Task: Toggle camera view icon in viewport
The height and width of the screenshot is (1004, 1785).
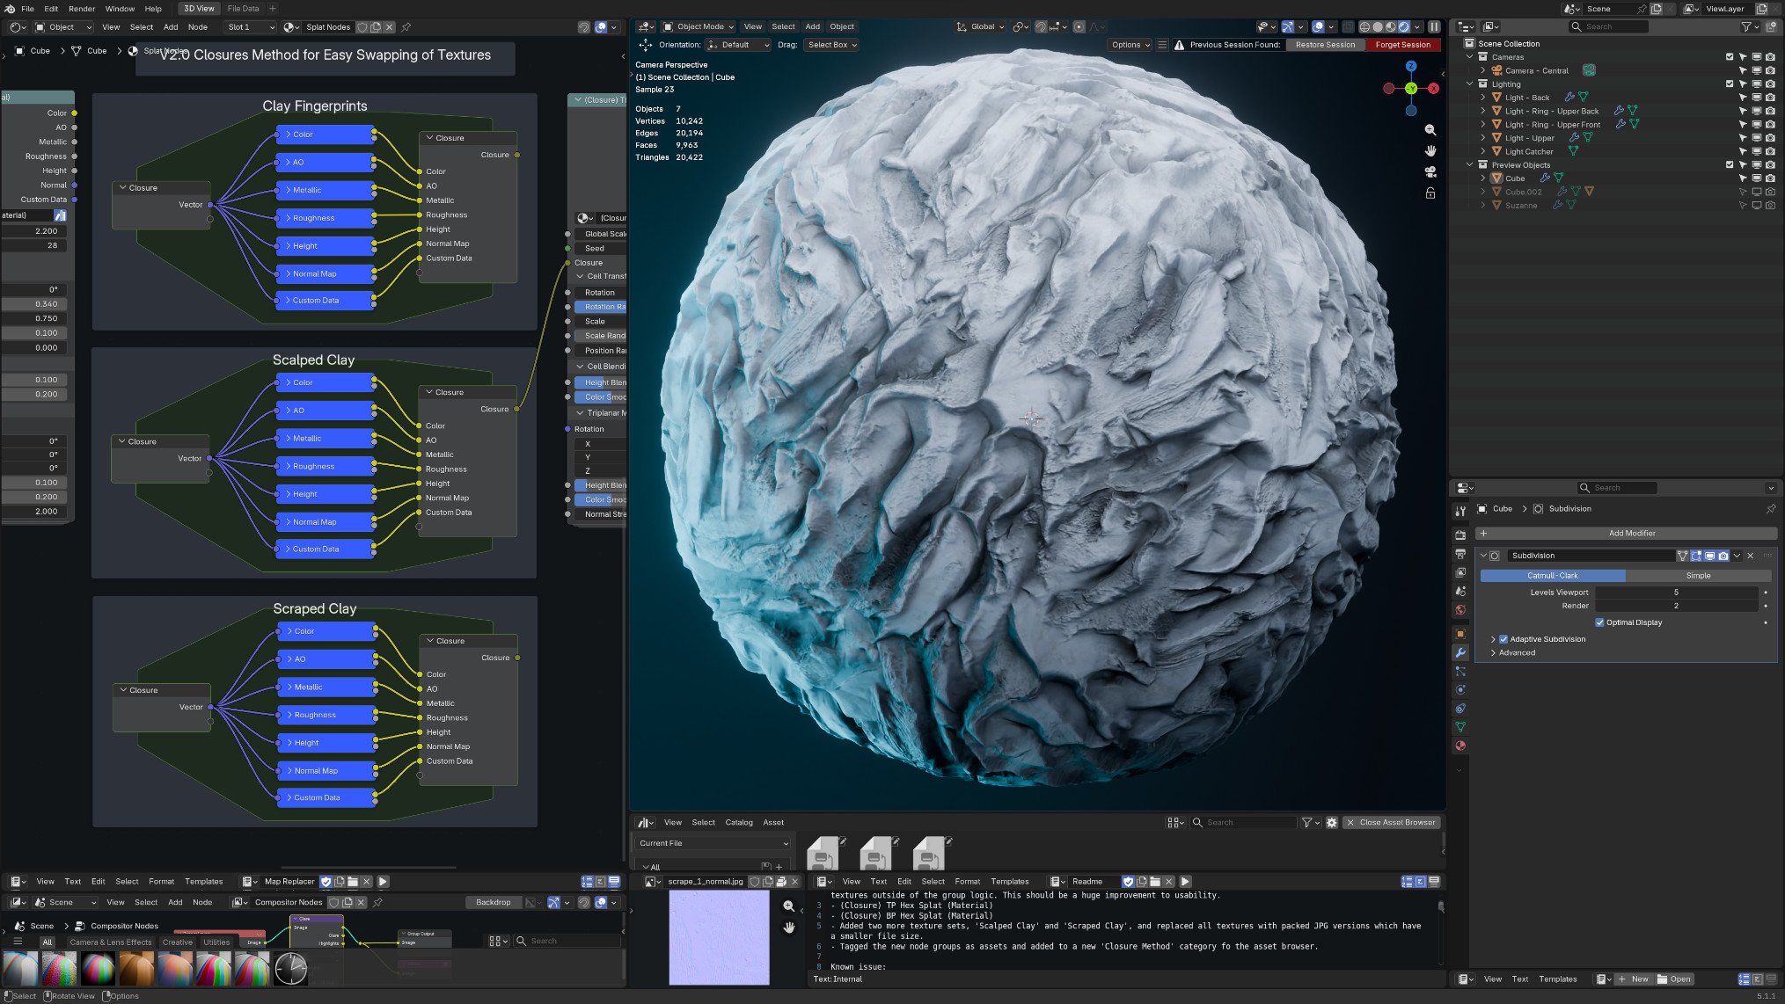Action: (x=1430, y=172)
